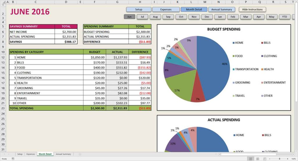Open the Expenses sheet tab
298x161 pixels.
tap(31, 154)
